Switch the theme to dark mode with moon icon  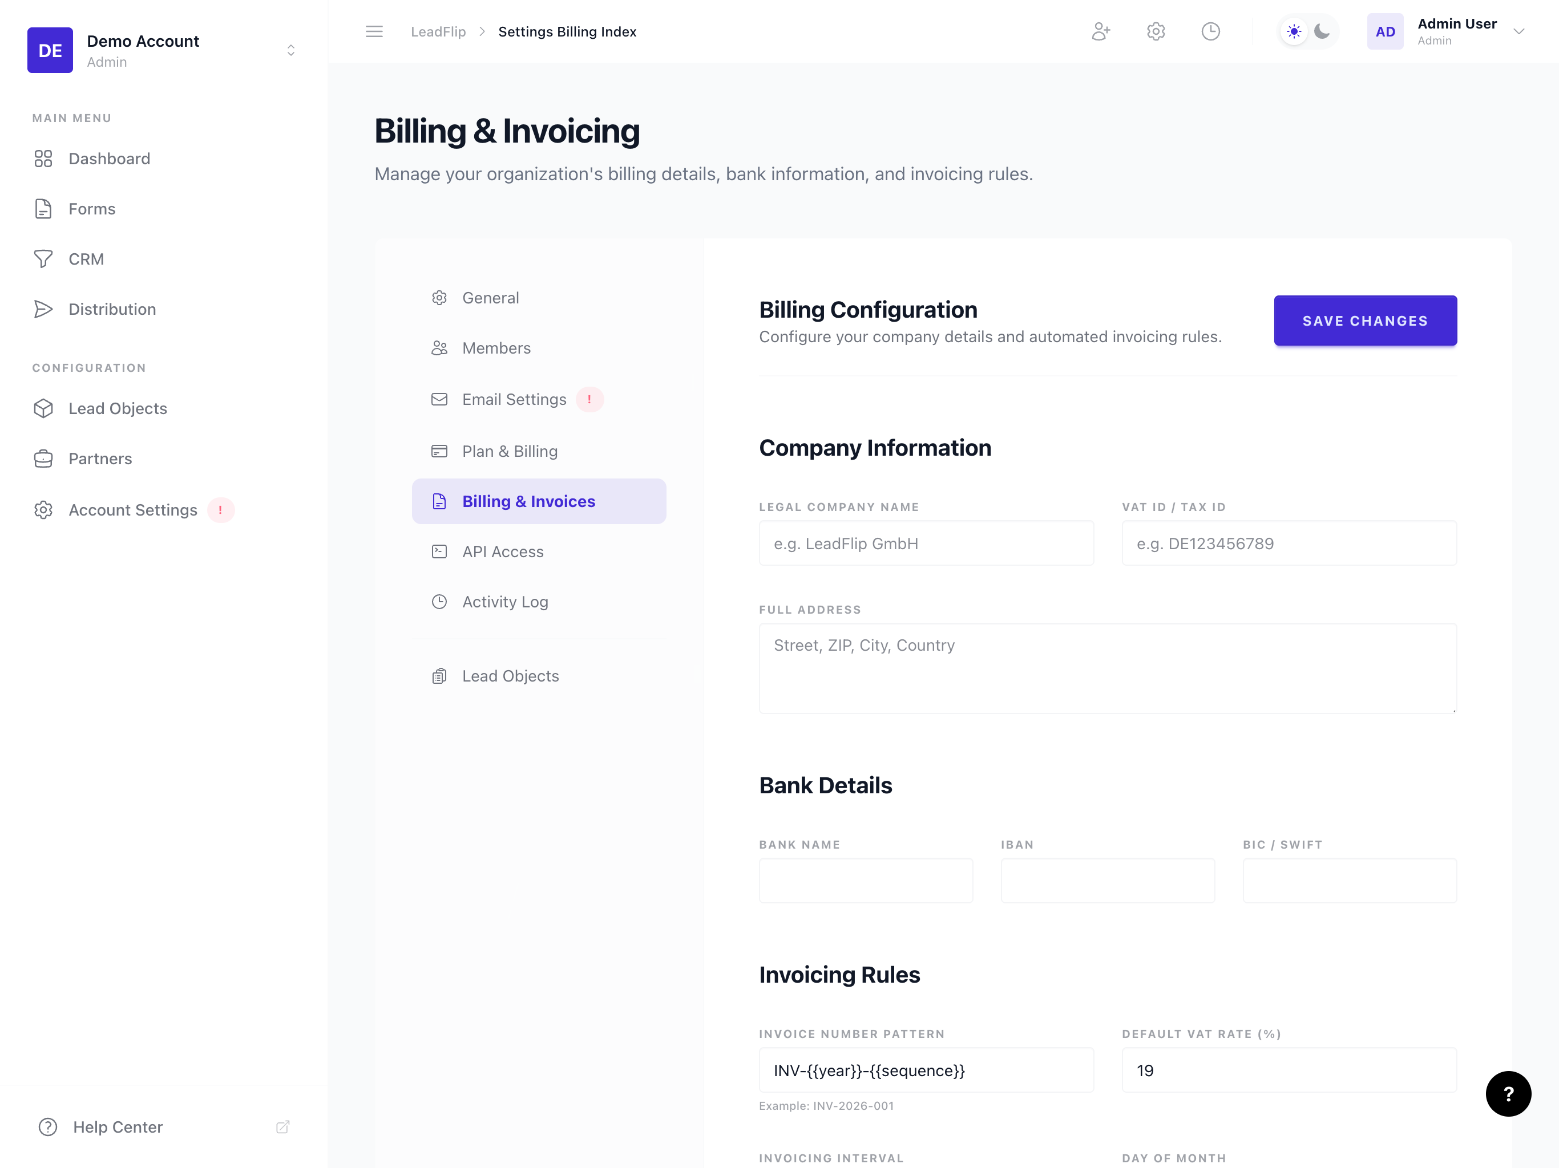[x=1322, y=31]
